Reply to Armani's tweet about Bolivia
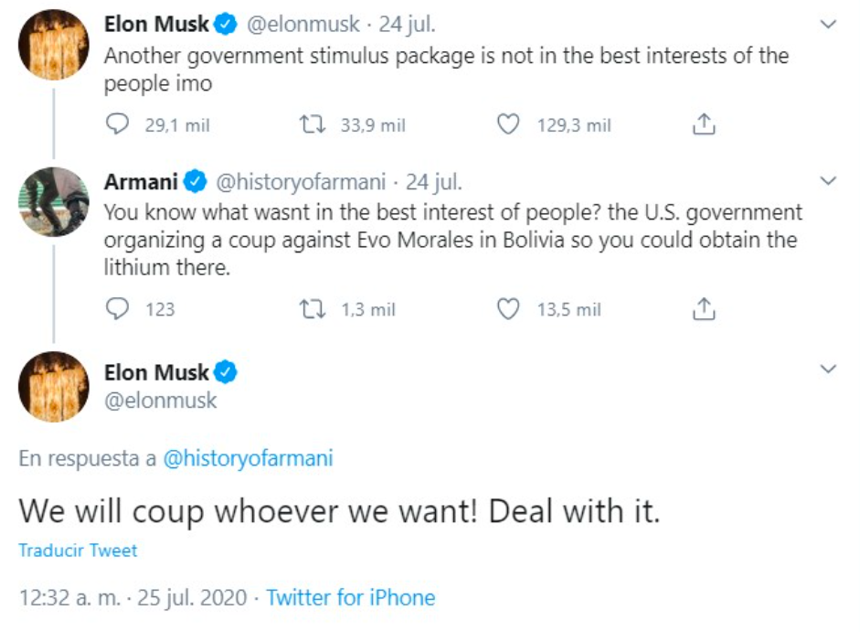Image resolution: width=860 pixels, height=632 pixels. pos(118,309)
